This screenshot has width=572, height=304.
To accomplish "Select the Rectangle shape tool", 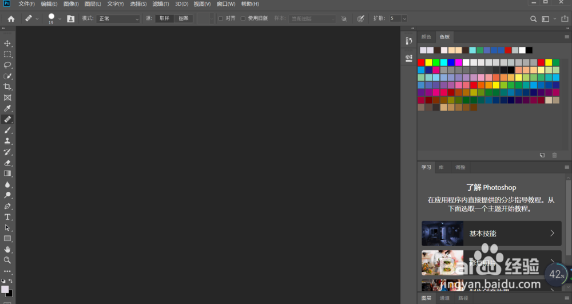I will pyautogui.click(x=7, y=239).
